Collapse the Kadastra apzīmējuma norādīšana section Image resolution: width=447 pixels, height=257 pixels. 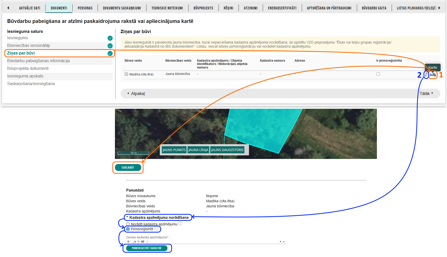[127, 217]
